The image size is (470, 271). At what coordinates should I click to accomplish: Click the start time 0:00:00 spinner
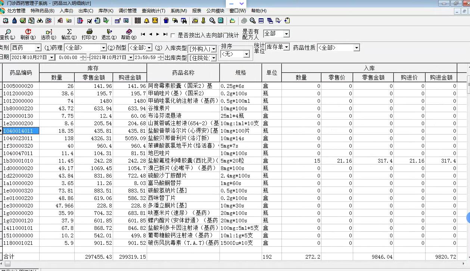click(83, 58)
